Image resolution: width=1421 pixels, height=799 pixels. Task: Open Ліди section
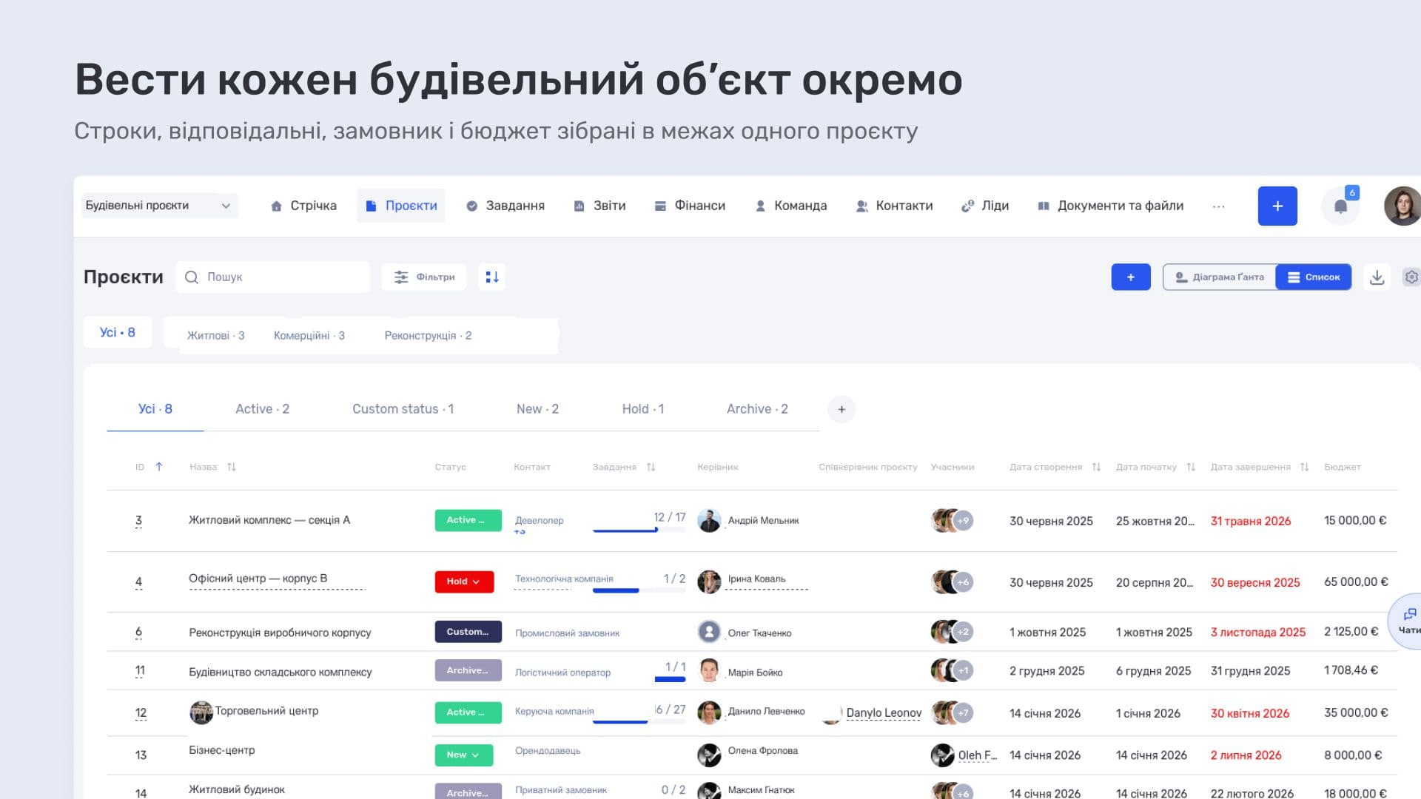985,206
